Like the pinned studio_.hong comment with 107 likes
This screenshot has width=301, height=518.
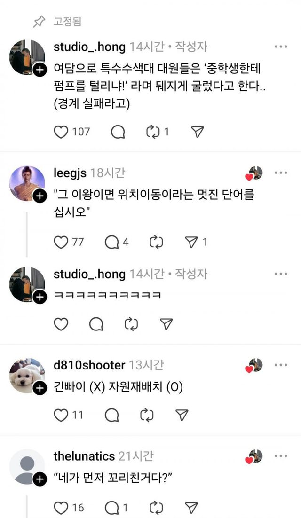61,132
